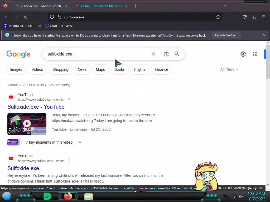Viewport: 270px width, 202px height.
Task: Open the network icon in system tray
Action: 234,196
